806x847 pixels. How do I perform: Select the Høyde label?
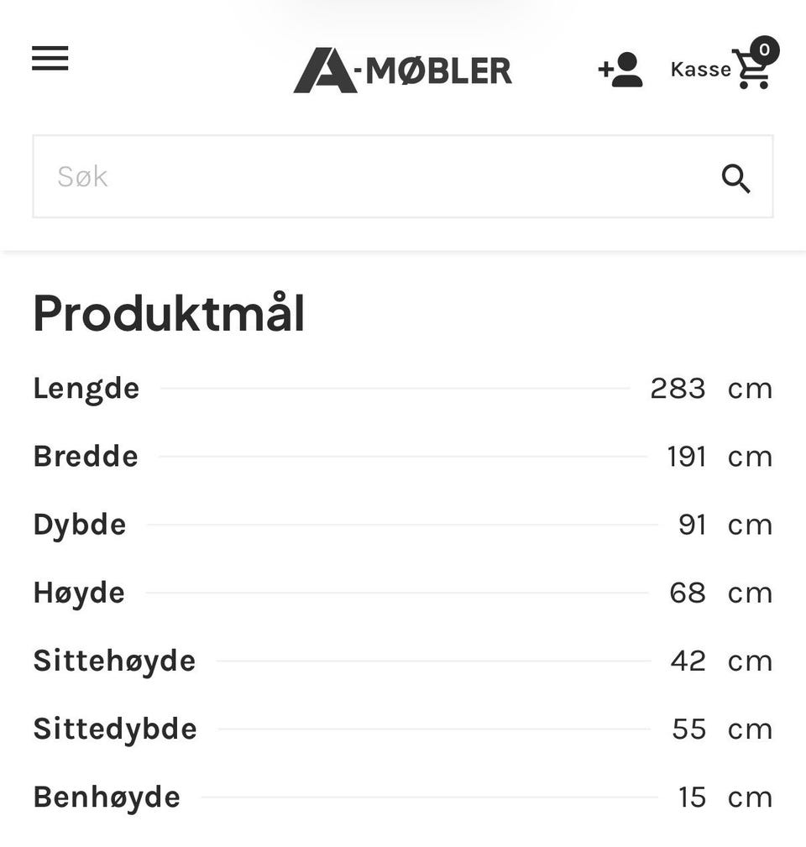coord(79,593)
